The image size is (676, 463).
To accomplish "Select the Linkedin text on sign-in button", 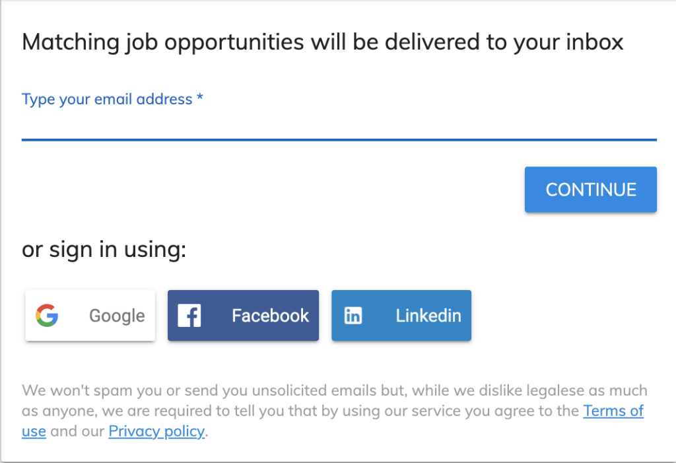I will point(428,316).
